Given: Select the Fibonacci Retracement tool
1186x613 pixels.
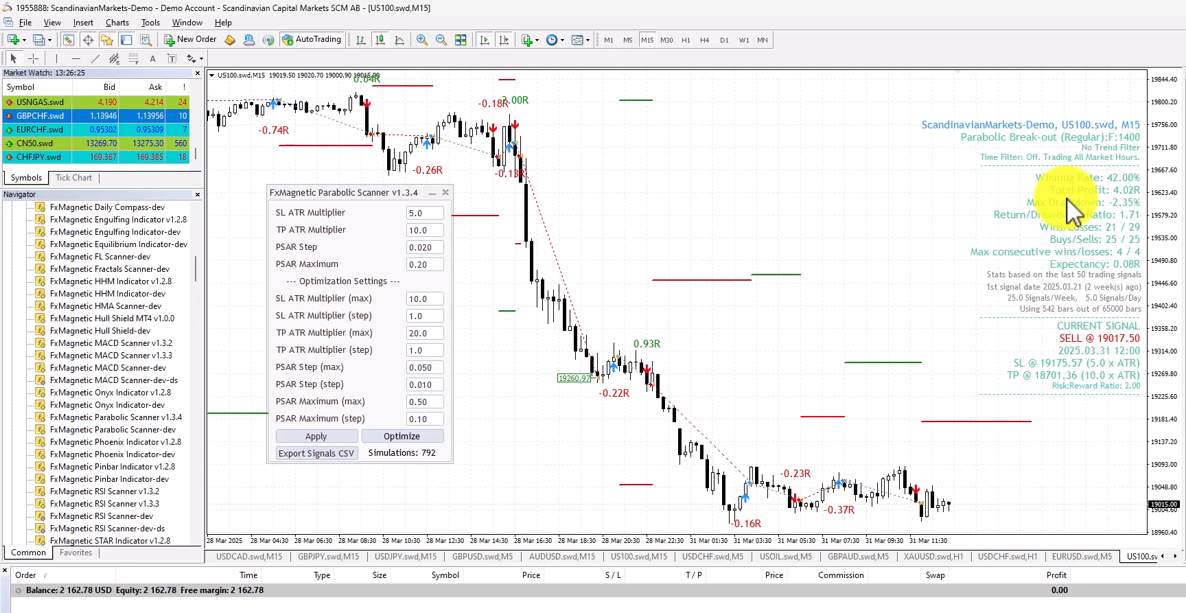Looking at the screenshot, I should pos(134,59).
